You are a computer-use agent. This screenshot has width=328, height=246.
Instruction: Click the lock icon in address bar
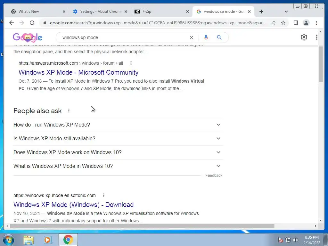pos(45,23)
